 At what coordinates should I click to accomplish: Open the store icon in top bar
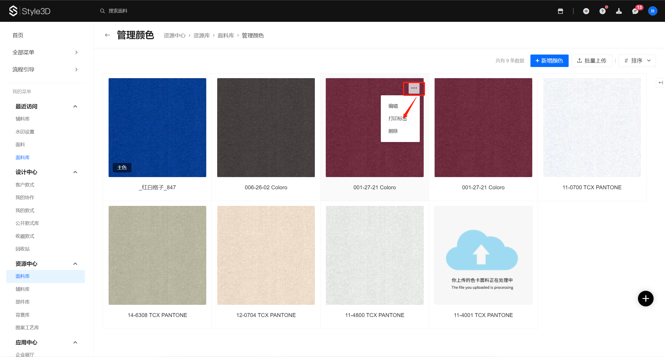[x=560, y=11]
